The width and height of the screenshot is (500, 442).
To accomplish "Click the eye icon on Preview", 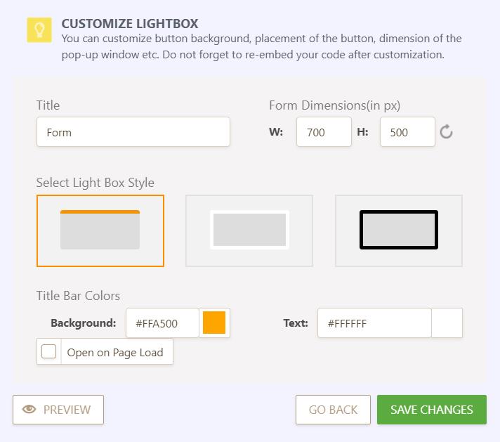I will pyautogui.click(x=29, y=410).
